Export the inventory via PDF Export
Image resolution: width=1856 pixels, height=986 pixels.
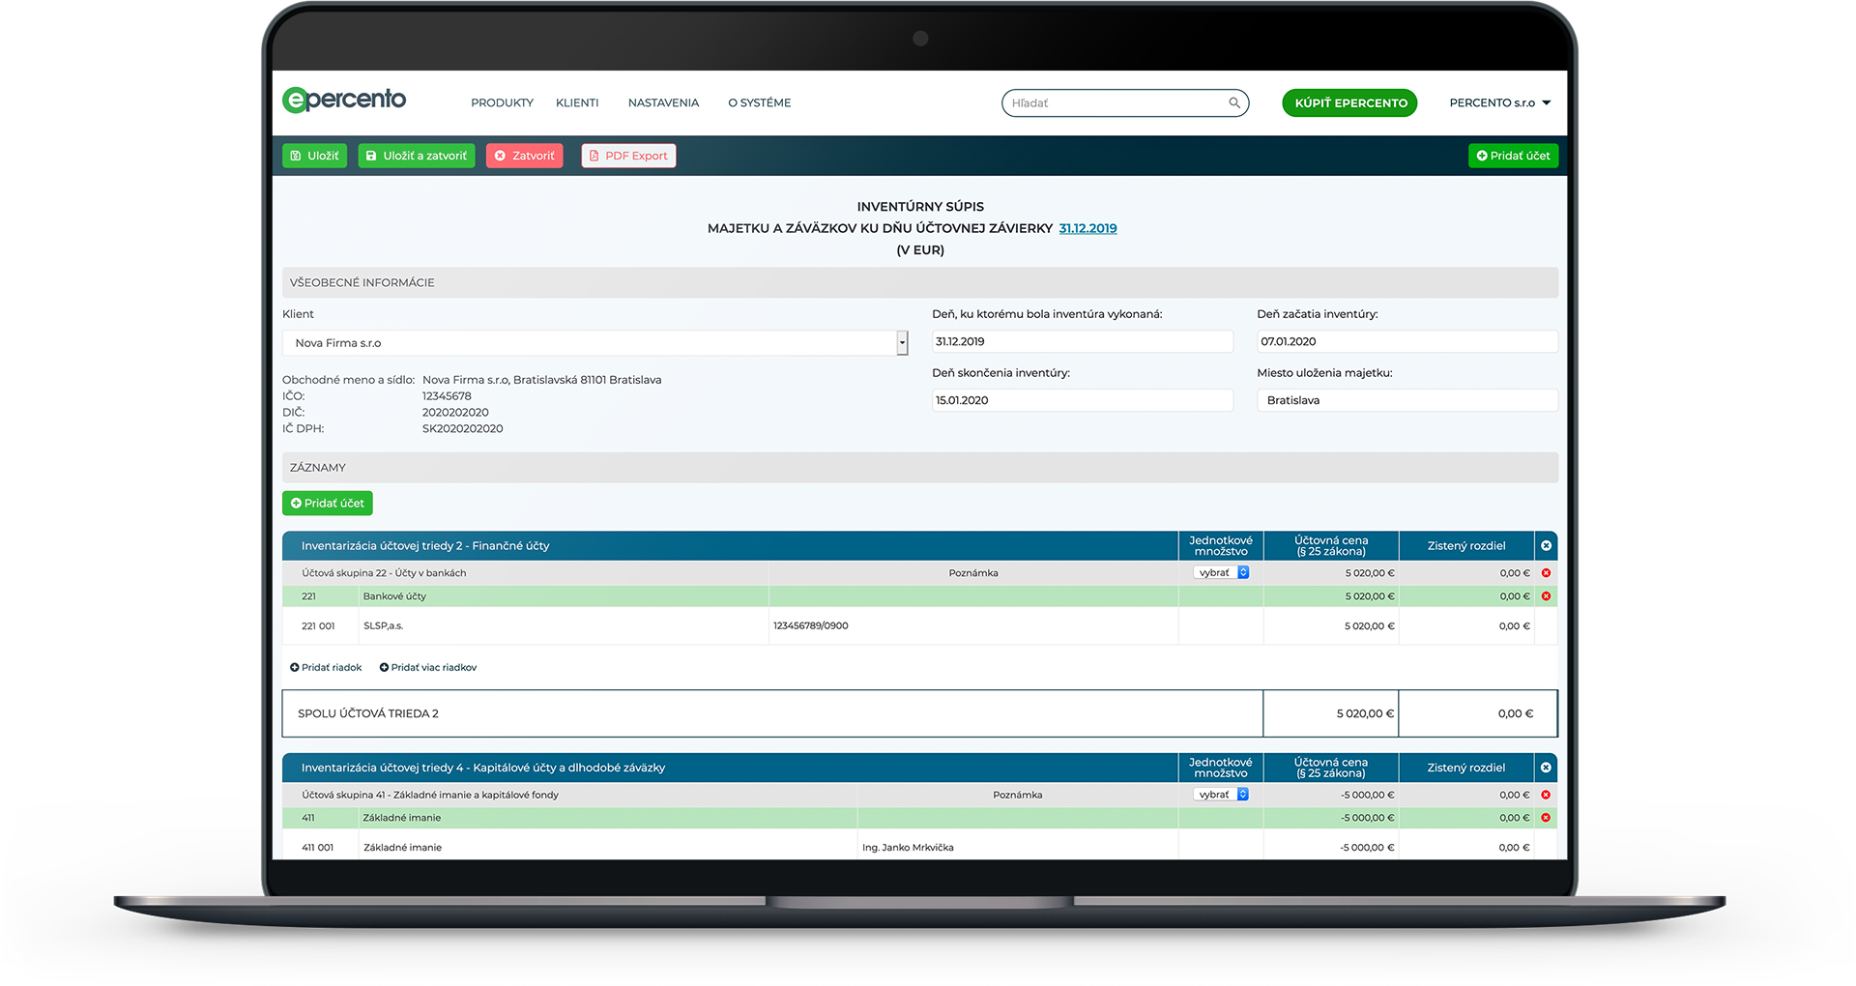click(628, 156)
